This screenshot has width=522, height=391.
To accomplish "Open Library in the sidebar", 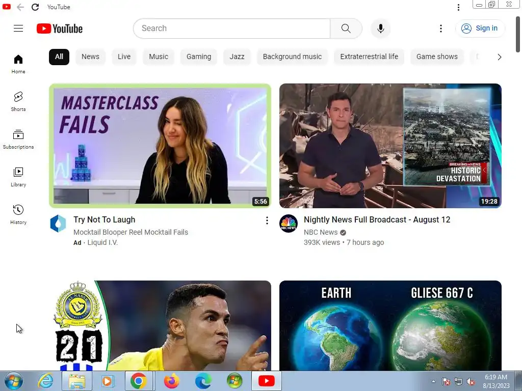I will point(18,177).
